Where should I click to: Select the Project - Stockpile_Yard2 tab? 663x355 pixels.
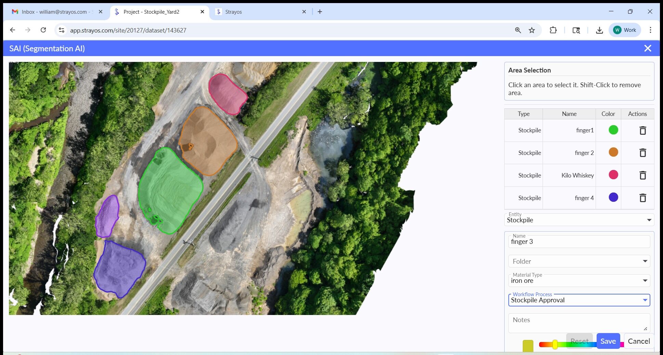tap(159, 12)
